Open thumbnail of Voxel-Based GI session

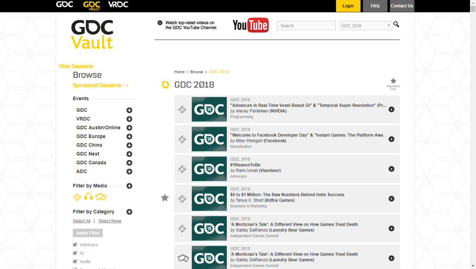[x=209, y=109]
